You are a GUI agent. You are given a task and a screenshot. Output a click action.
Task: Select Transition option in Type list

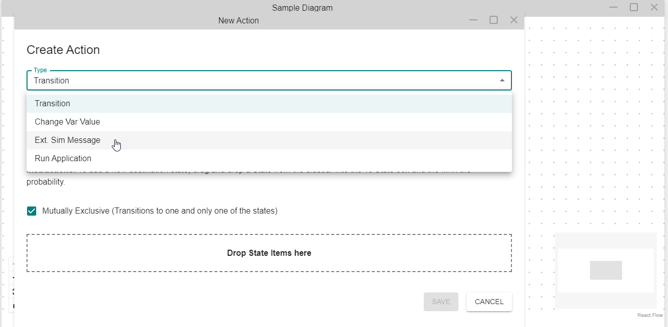click(x=269, y=104)
